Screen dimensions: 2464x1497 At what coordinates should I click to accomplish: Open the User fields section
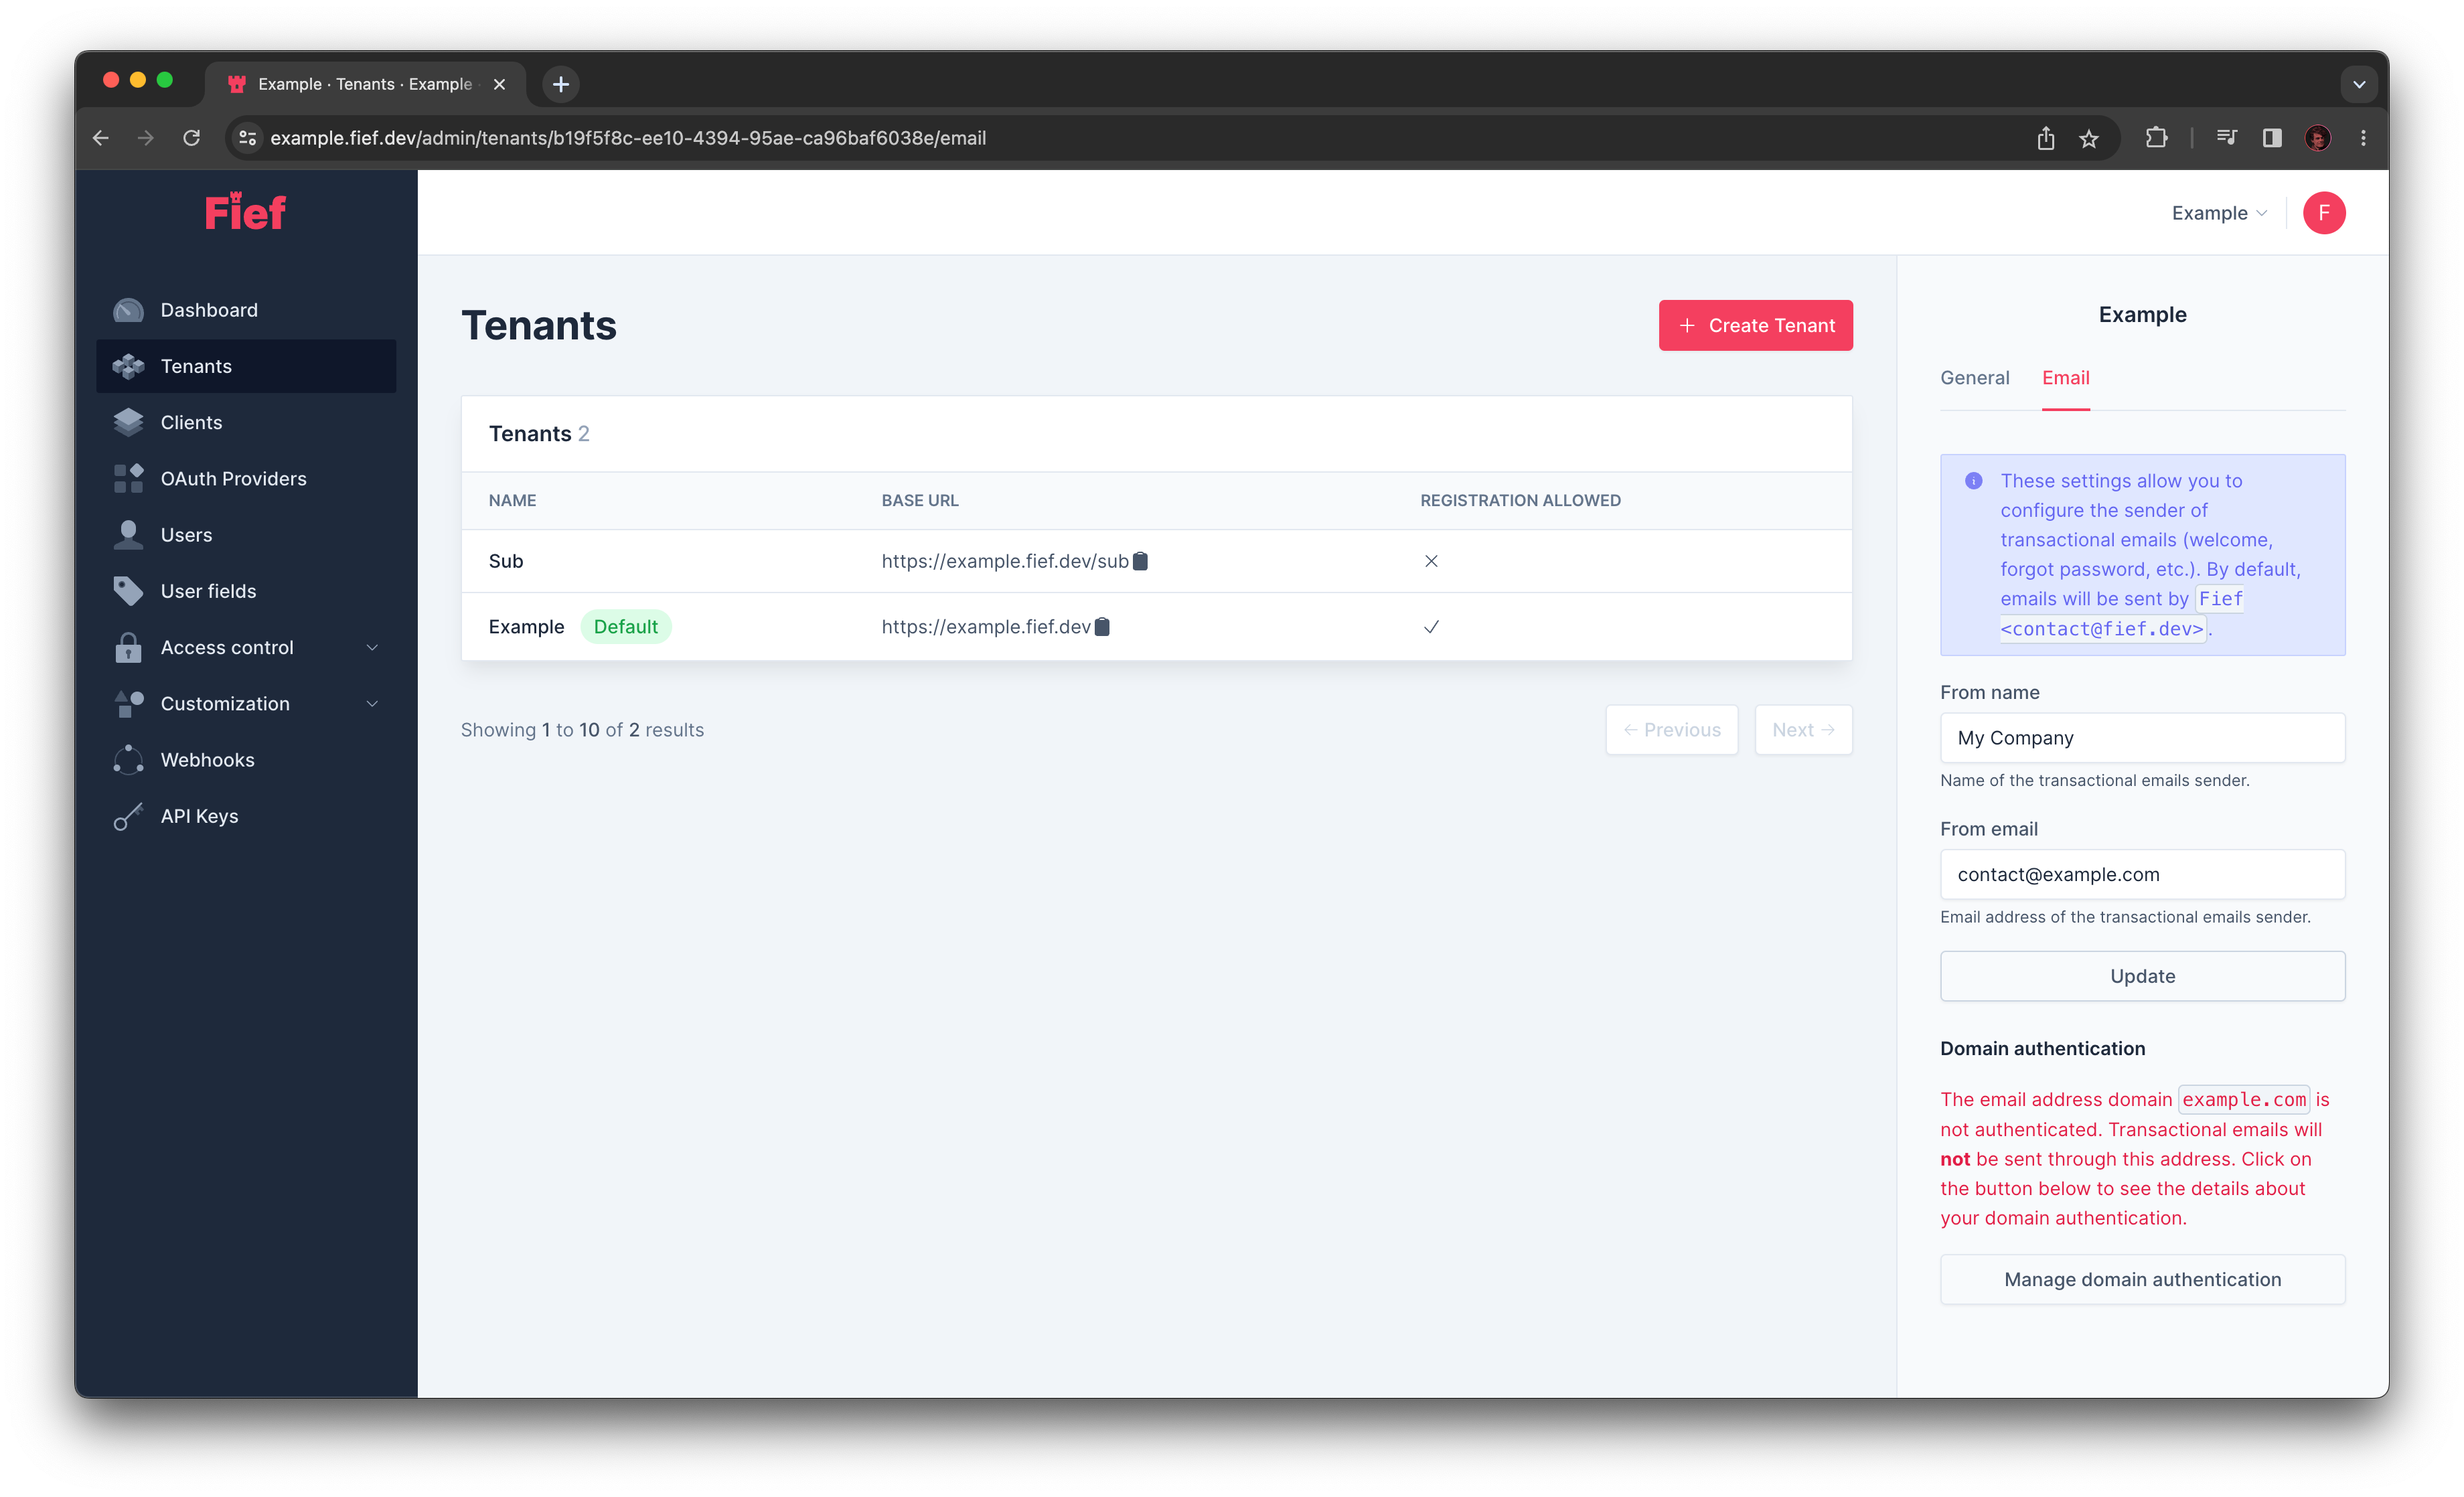(x=208, y=590)
